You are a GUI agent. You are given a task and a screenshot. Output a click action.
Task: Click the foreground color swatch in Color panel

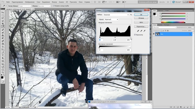click(154, 14)
